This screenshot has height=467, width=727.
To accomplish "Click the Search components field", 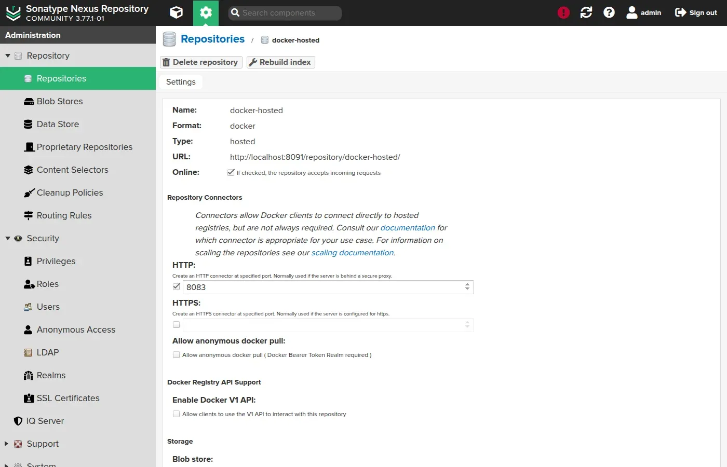I will (285, 13).
